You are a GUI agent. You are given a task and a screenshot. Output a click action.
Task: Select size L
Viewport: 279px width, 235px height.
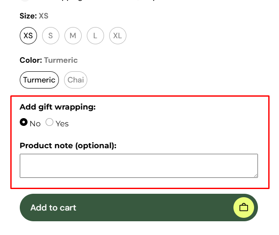tap(95, 36)
